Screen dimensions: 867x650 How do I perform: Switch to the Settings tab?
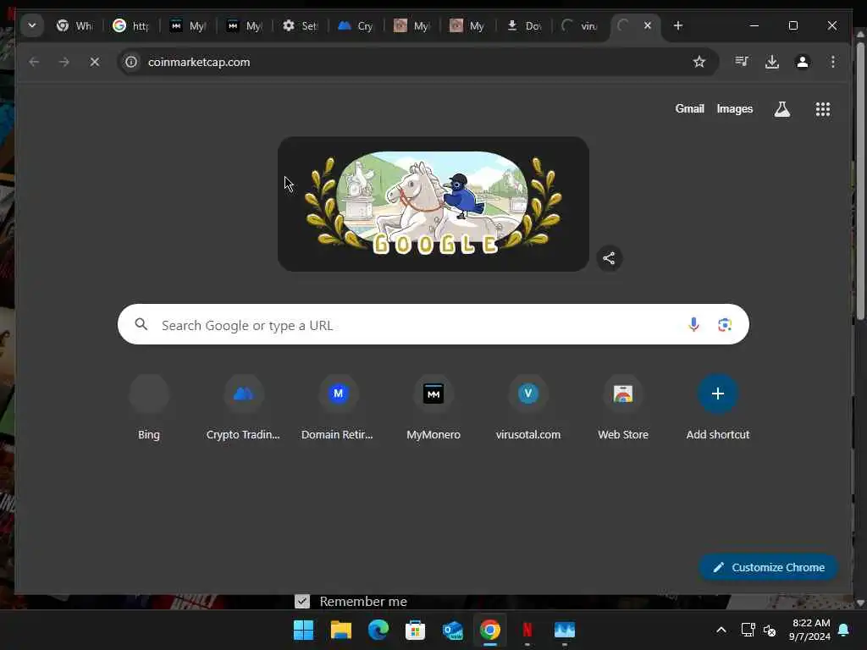pos(301,25)
